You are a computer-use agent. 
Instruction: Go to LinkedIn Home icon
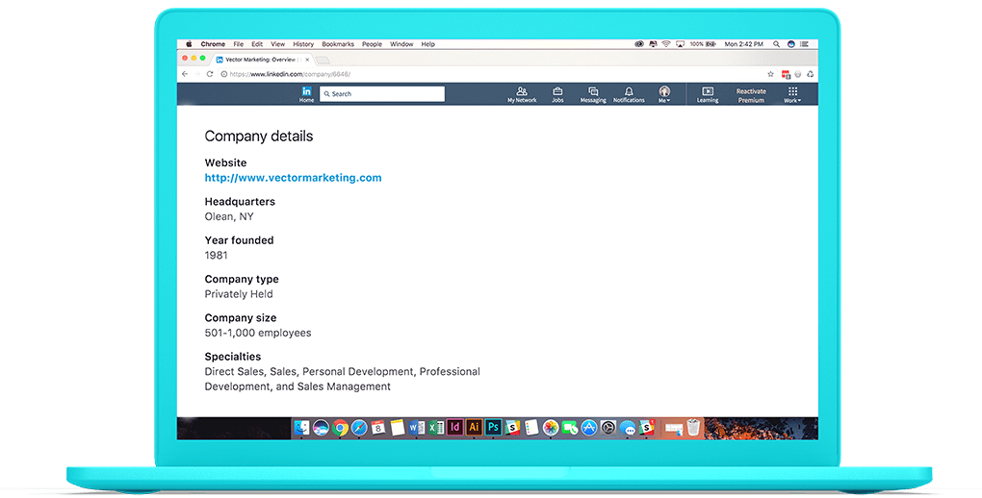[306, 94]
